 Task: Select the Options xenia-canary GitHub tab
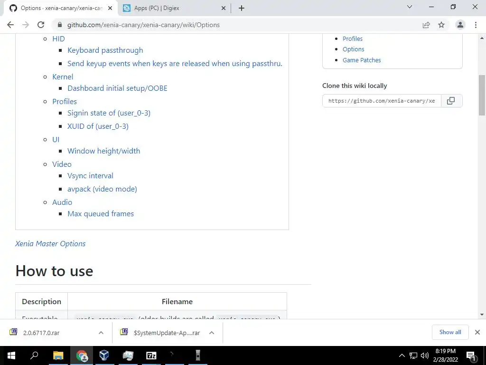tap(61, 9)
